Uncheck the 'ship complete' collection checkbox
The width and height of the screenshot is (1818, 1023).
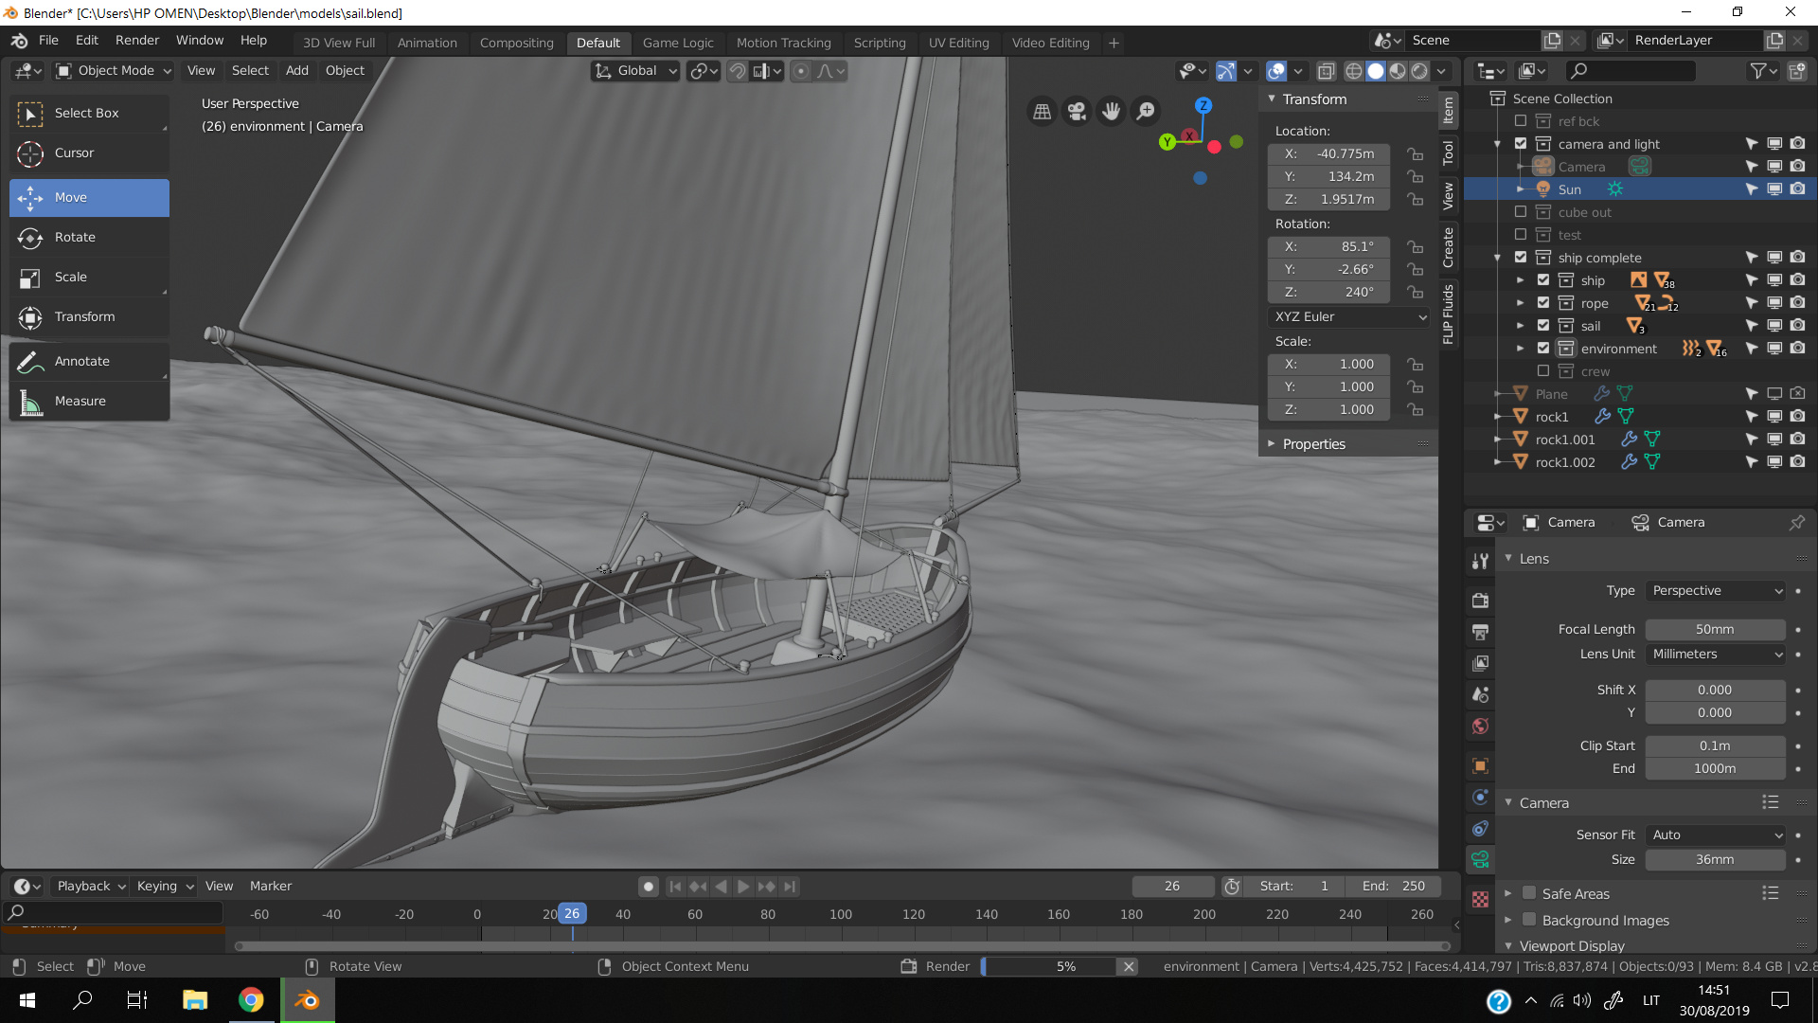pos(1520,257)
